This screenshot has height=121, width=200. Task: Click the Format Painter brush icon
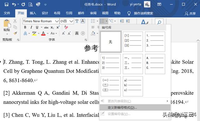15,33
